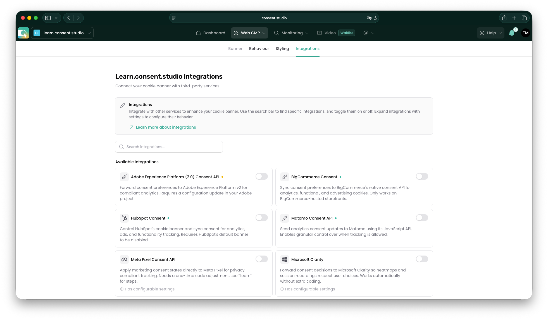Go back with the browser back arrow
Screen dimensions: 548x320
coord(68,18)
